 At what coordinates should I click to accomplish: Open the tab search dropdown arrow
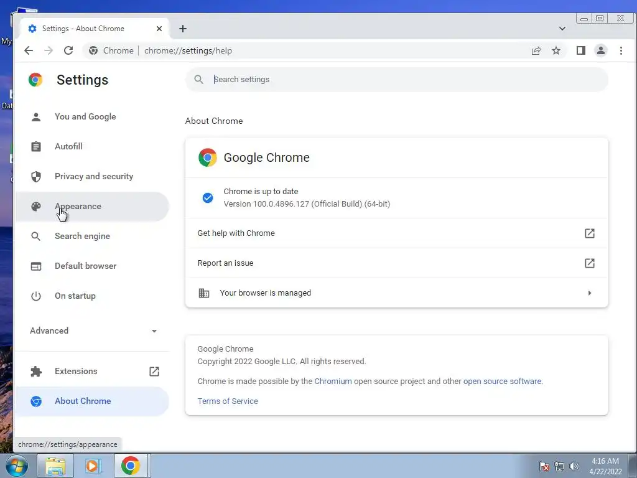(x=562, y=29)
